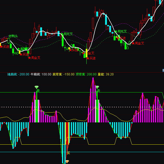Click the cyan horizontal 地底线 line

[104, 152]
